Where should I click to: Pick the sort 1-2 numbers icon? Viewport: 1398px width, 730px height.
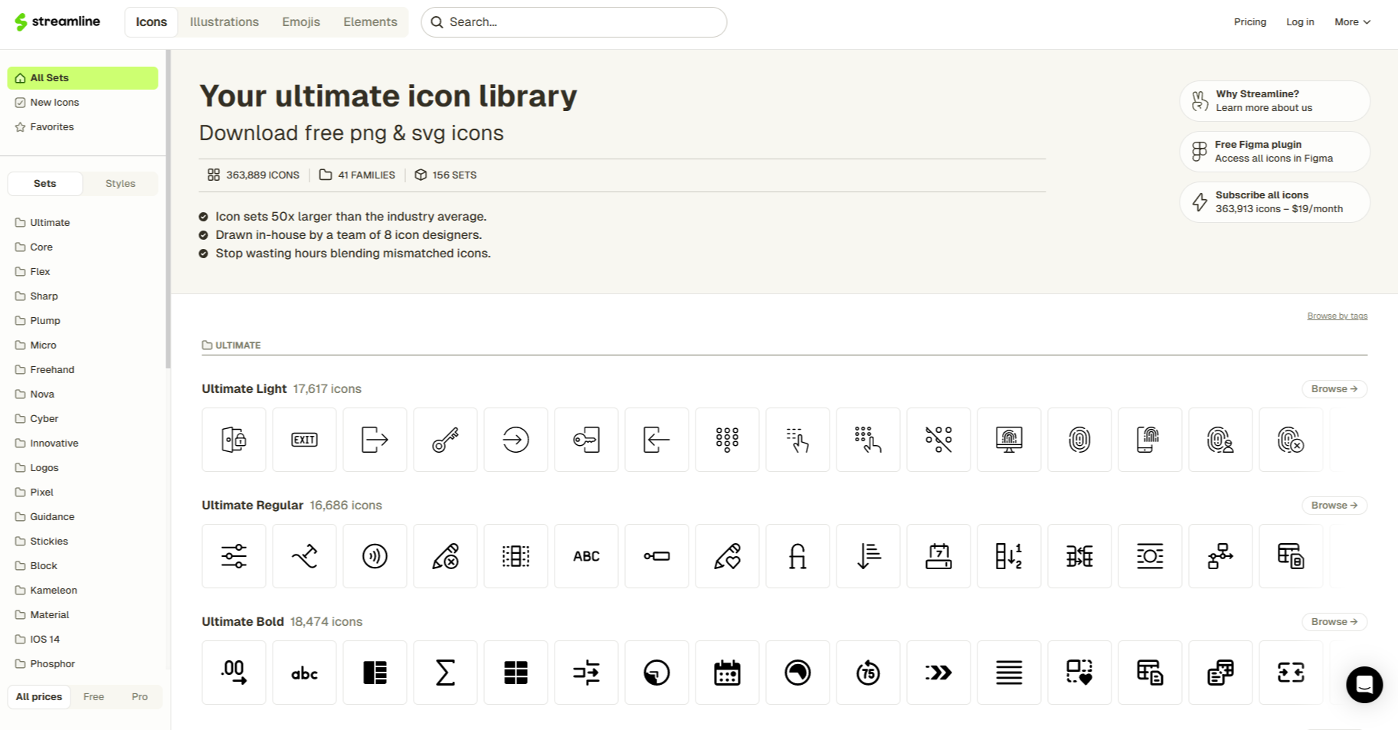coord(1009,556)
